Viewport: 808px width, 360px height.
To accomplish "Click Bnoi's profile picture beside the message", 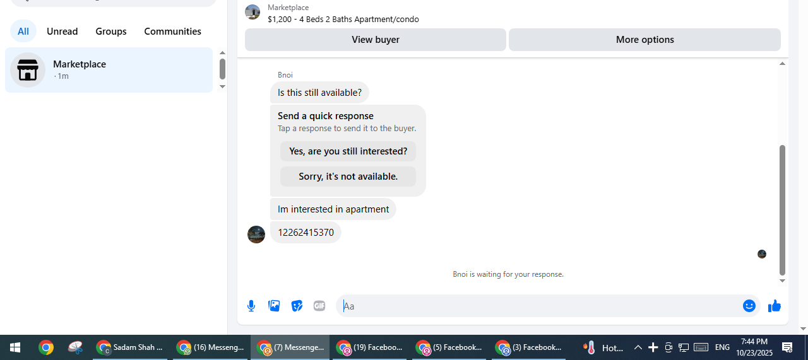I will [256, 235].
